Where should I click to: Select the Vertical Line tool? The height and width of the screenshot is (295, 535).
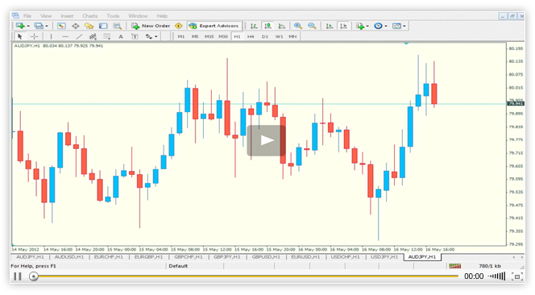tap(52, 36)
